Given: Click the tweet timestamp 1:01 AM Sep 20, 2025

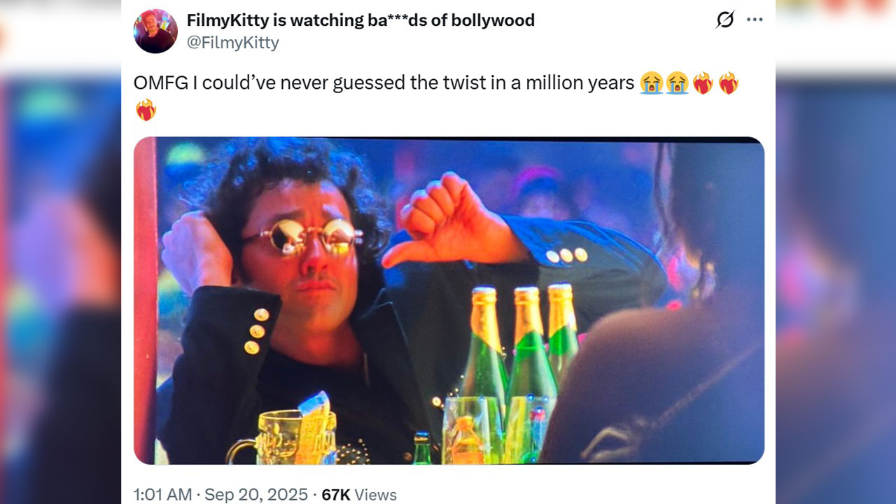Looking at the screenshot, I should [220, 494].
